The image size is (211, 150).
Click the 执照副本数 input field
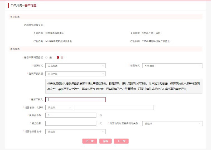click(x=71, y=115)
